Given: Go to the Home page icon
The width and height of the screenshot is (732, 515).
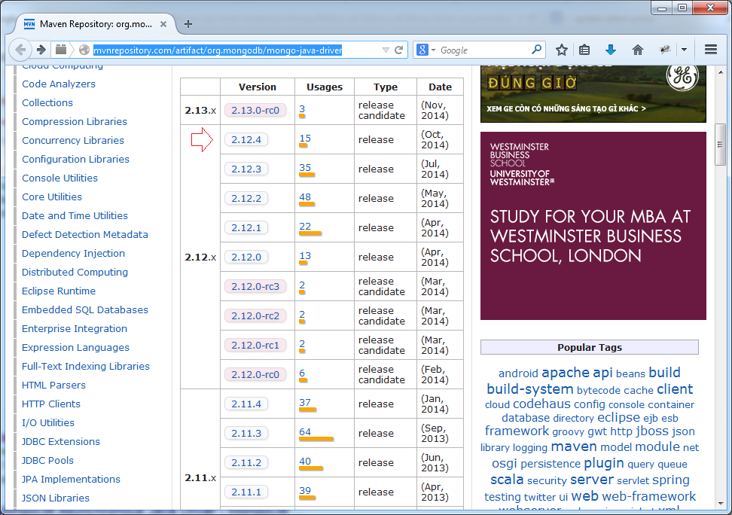Looking at the screenshot, I should click(638, 50).
